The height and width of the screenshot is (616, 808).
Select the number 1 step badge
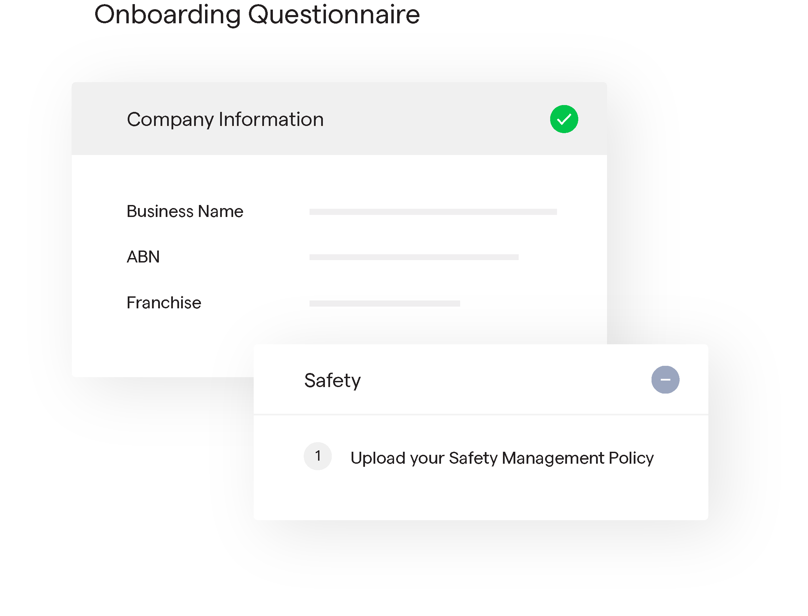(318, 456)
